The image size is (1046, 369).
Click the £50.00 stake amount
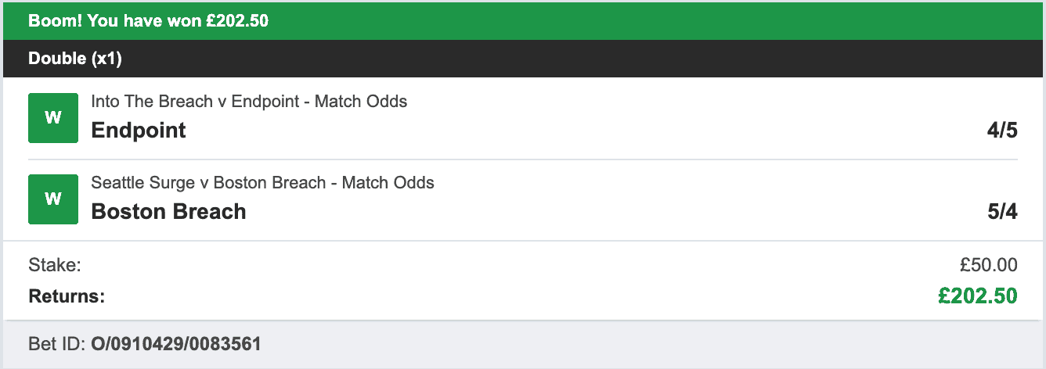(x=988, y=266)
